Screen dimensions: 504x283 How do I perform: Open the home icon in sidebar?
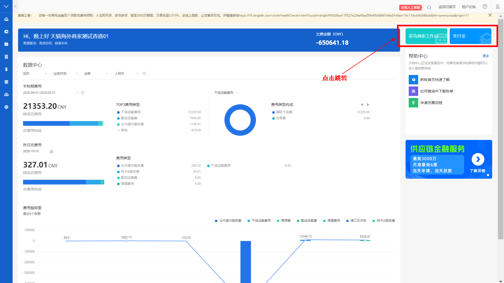[6, 19]
